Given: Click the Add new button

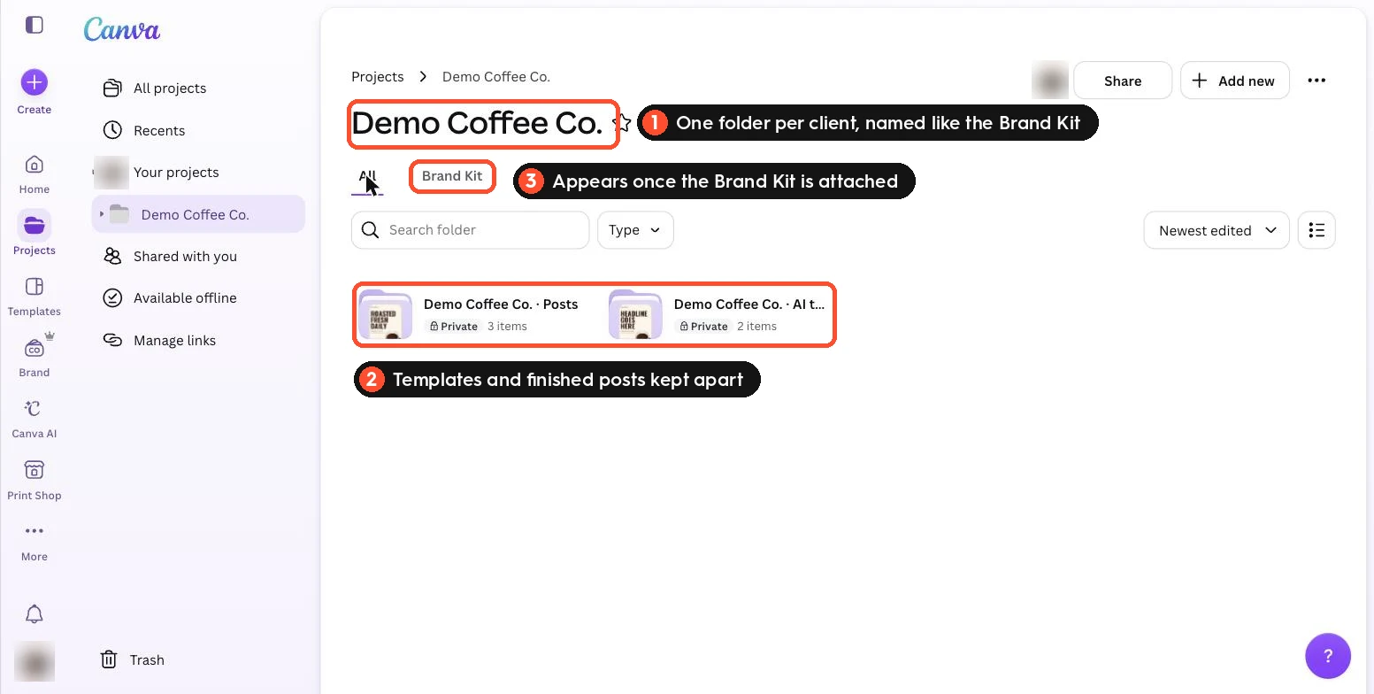Looking at the screenshot, I should click(x=1235, y=81).
